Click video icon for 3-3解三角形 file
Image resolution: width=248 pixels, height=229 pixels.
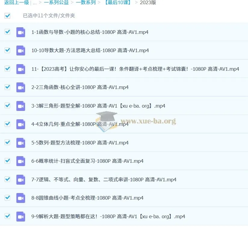coord(21,106)
